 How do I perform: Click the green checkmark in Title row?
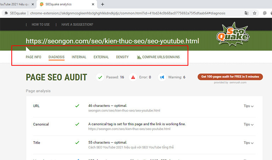(77, 143)
